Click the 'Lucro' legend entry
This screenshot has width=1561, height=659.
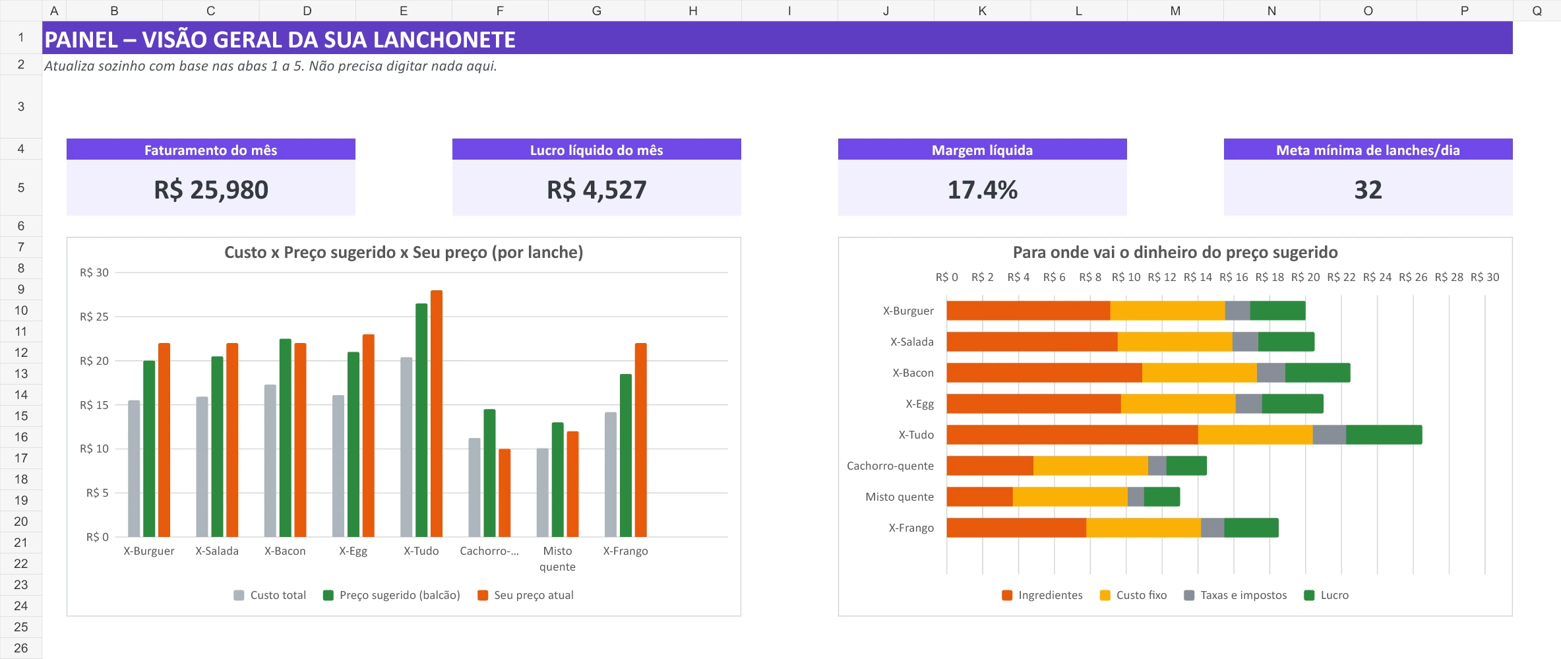coord(1326,595)
